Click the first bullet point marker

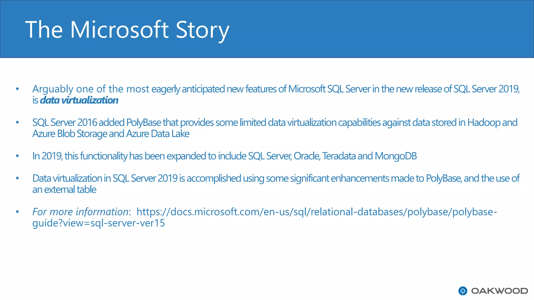17,89
